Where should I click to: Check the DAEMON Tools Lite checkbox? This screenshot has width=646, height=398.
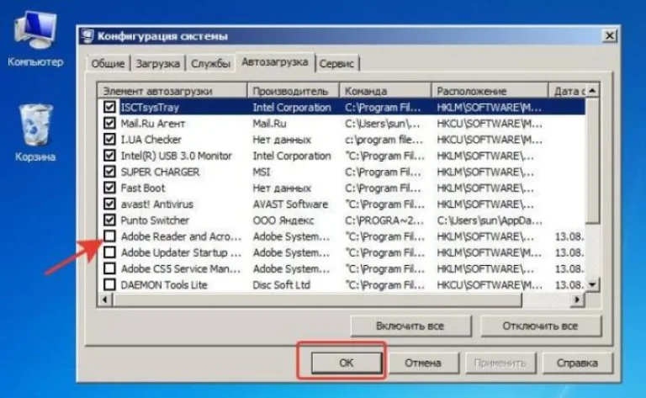[x=109, y=284]
